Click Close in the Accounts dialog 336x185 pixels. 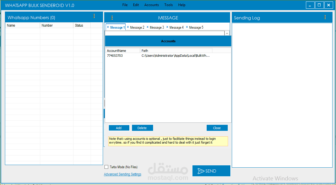tap(217, 128)
